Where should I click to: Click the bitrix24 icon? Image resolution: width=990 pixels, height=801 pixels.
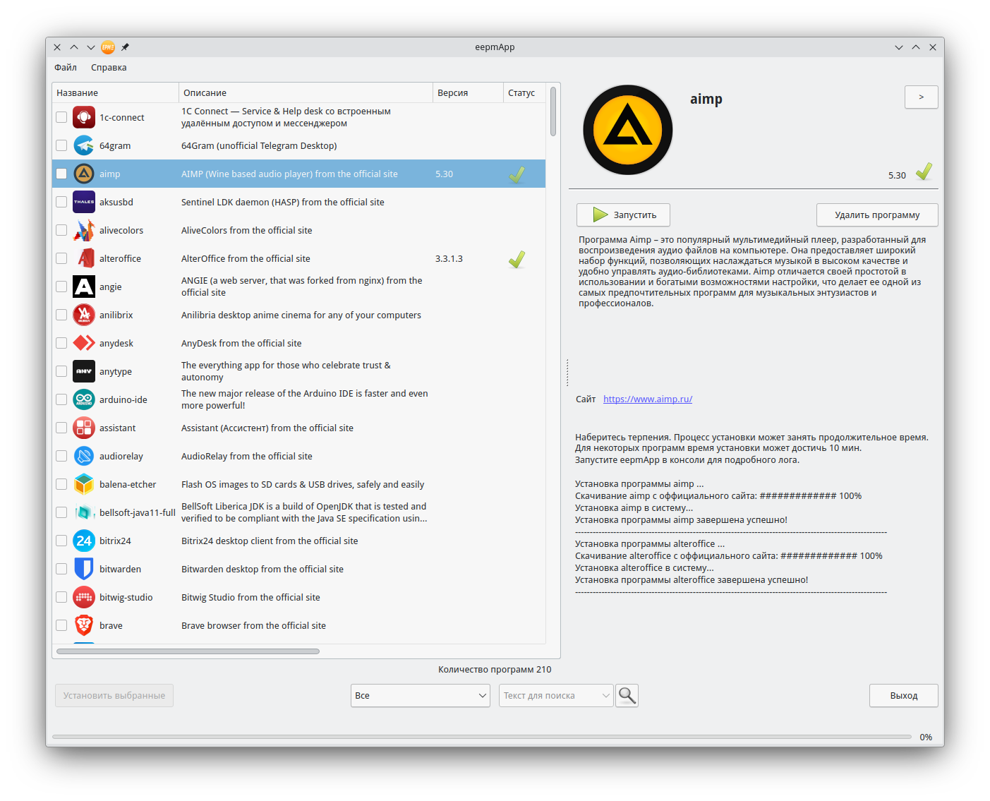[84, 541]
